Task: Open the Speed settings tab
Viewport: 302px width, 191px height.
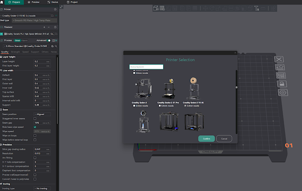Action: coord(25,52)
